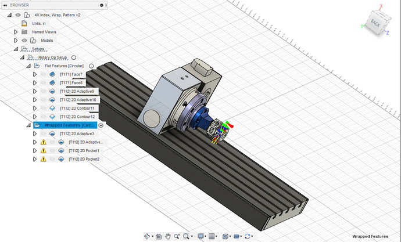Activate Rotary Op Setup radio button
This screenshot has height=242, width=401.
pos(74,57)
